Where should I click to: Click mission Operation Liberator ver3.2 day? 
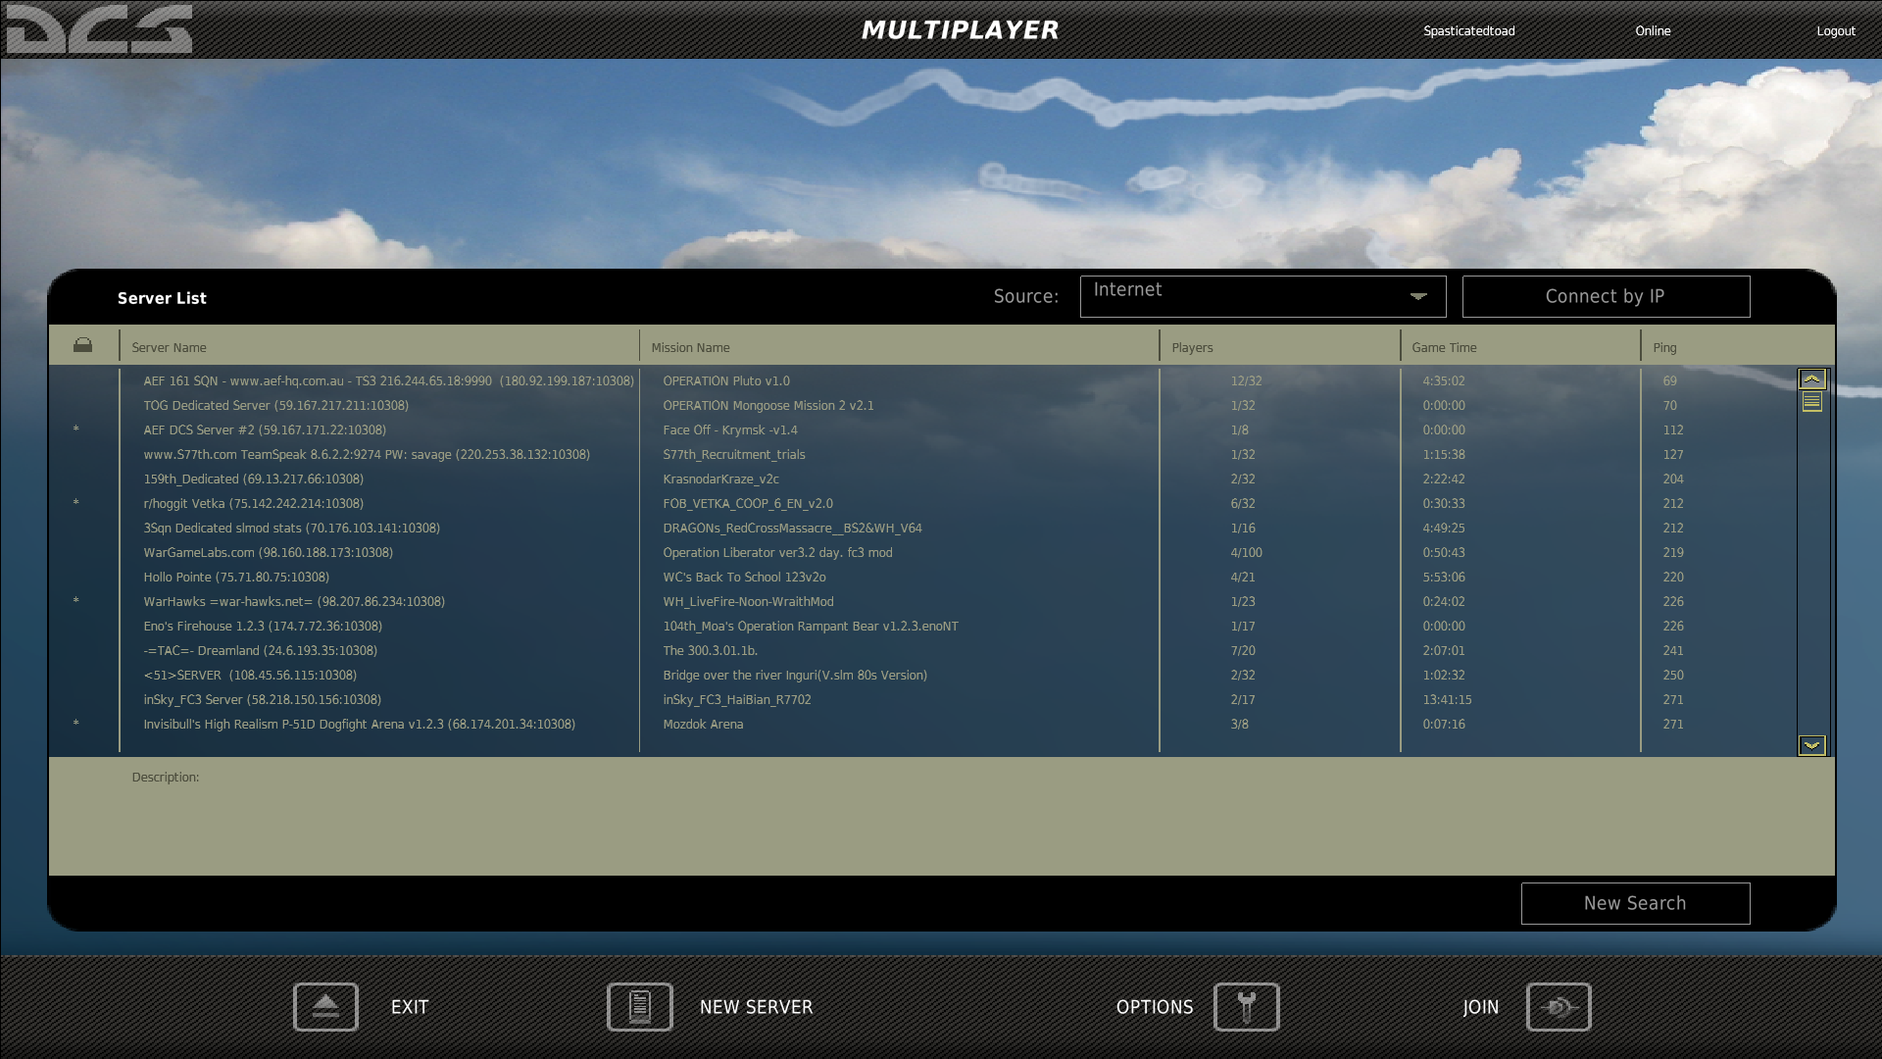tap(777, 552)
